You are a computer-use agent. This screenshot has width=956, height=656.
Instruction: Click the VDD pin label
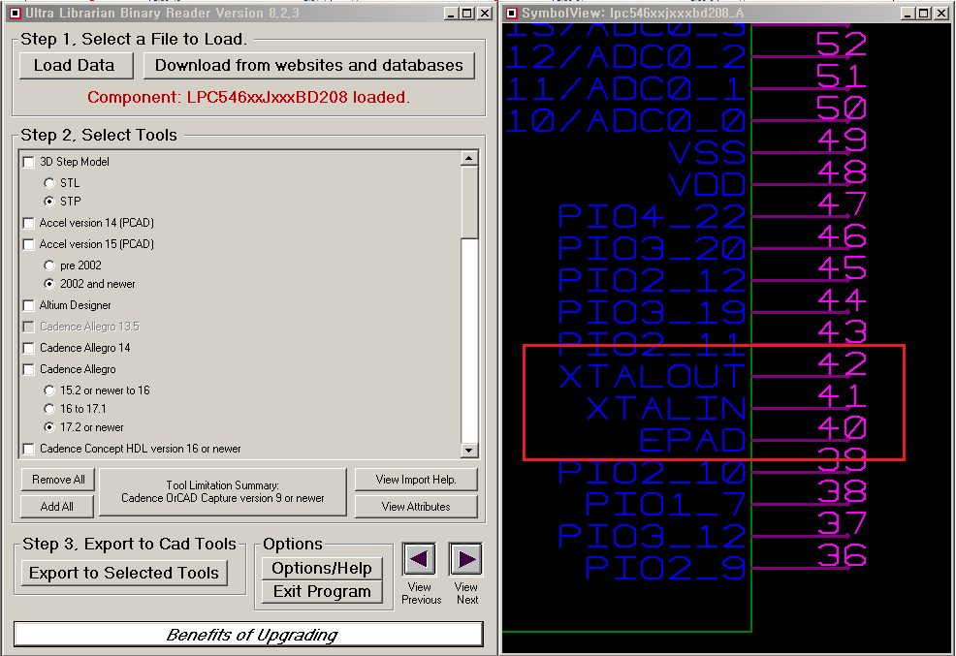[x=707, y=184]
